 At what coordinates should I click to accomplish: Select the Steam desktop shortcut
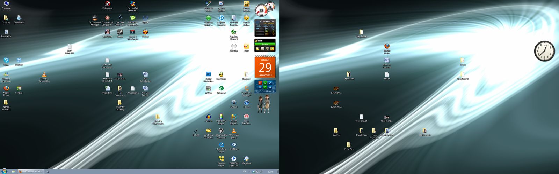[x=120, y=33]
